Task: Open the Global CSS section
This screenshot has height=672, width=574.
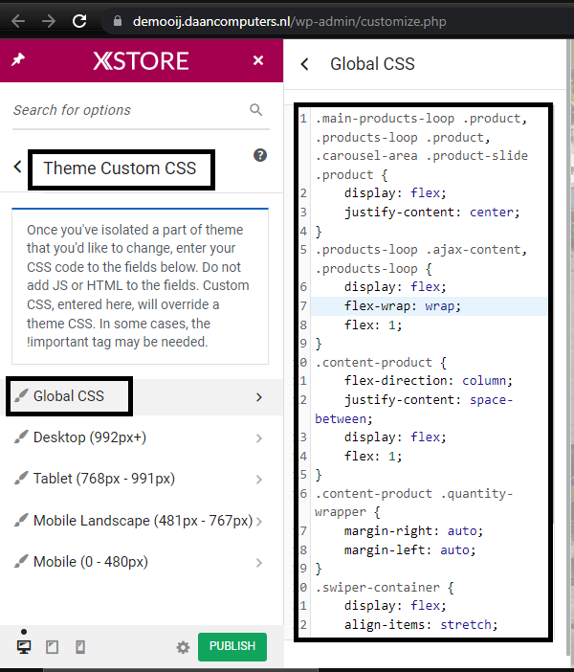Action: pyautogui.click(x=142, y=397)
